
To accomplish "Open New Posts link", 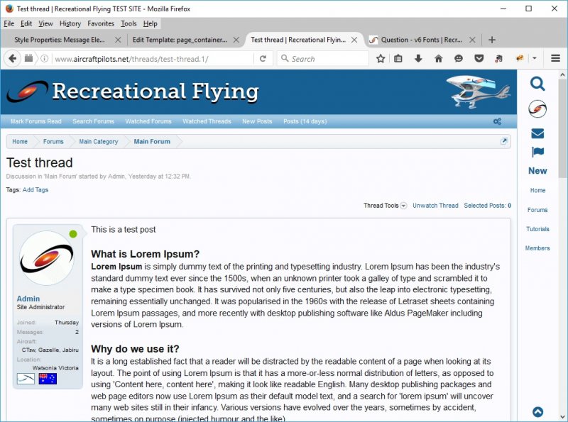I will click(257, 121).
